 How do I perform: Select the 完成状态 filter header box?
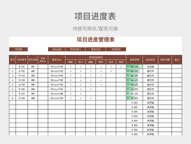click(x=116, y=49)
